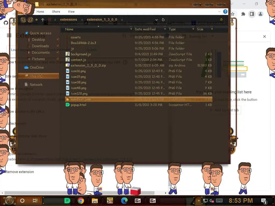The width and height of the screenshot is (275, 206).
Task: Sort by the Date modified column header
Action: tap(145, 29)
